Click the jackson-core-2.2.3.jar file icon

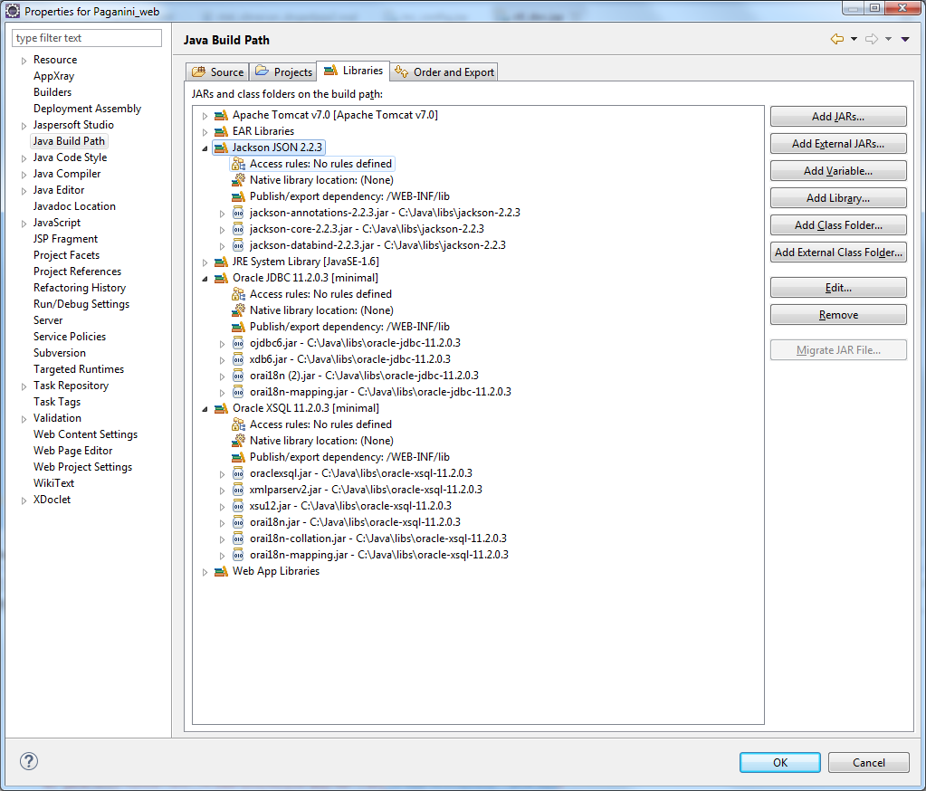pos(238,229)
